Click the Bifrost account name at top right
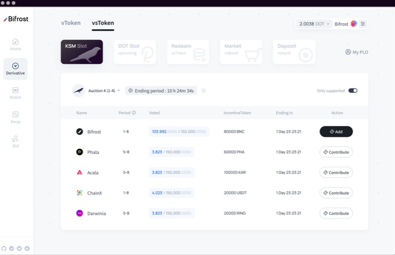 point(341,24)
